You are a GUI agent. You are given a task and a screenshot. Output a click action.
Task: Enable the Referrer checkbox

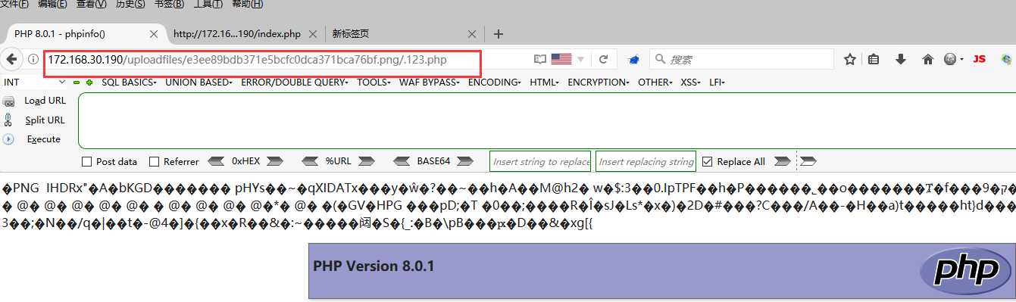pyautogui.click(x=155, y=162)
